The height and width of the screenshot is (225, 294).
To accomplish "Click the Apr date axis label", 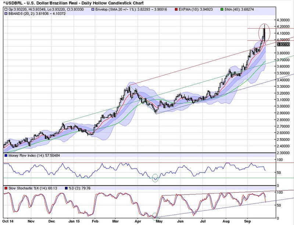I will pos(138,221).
